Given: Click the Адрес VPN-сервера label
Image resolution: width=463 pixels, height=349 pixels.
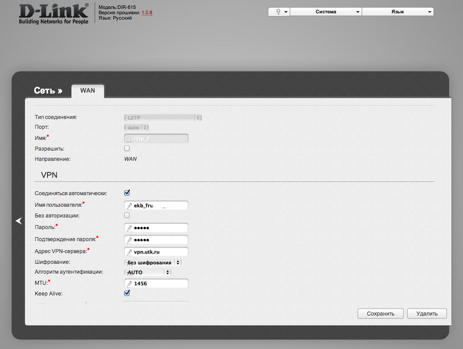Looking at the screenshot, I should click(x=62, y=251).
